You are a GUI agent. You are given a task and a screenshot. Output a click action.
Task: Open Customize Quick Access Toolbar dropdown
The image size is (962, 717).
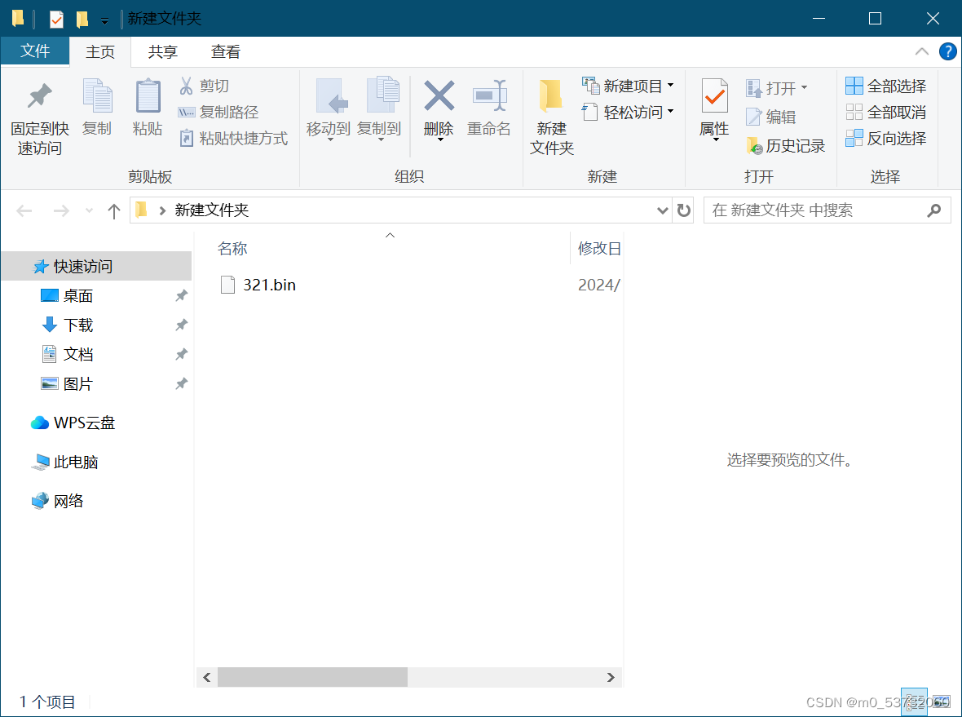point(105,21)
